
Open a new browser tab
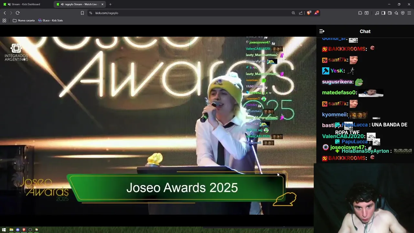(x=110, y=4)
